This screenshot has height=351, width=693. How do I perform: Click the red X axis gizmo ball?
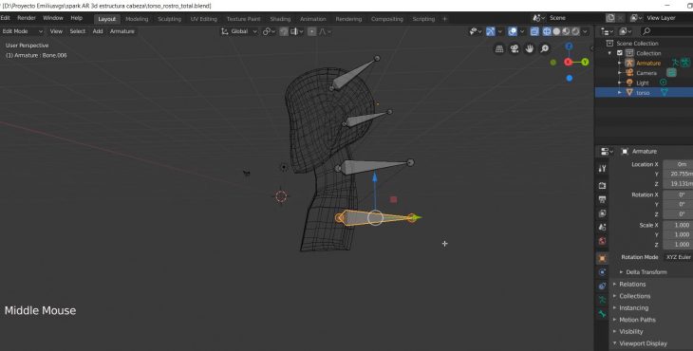(569, 63)
